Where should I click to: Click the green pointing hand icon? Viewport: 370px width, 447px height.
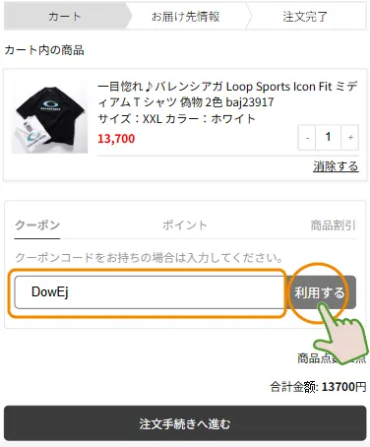[339, 335]
